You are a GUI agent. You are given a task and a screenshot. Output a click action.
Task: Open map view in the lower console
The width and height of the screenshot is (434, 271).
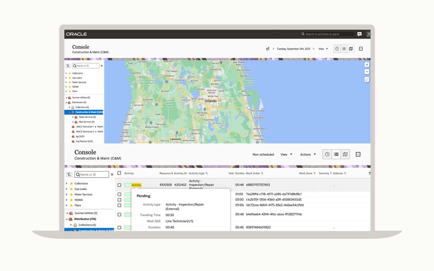(345, 154)
